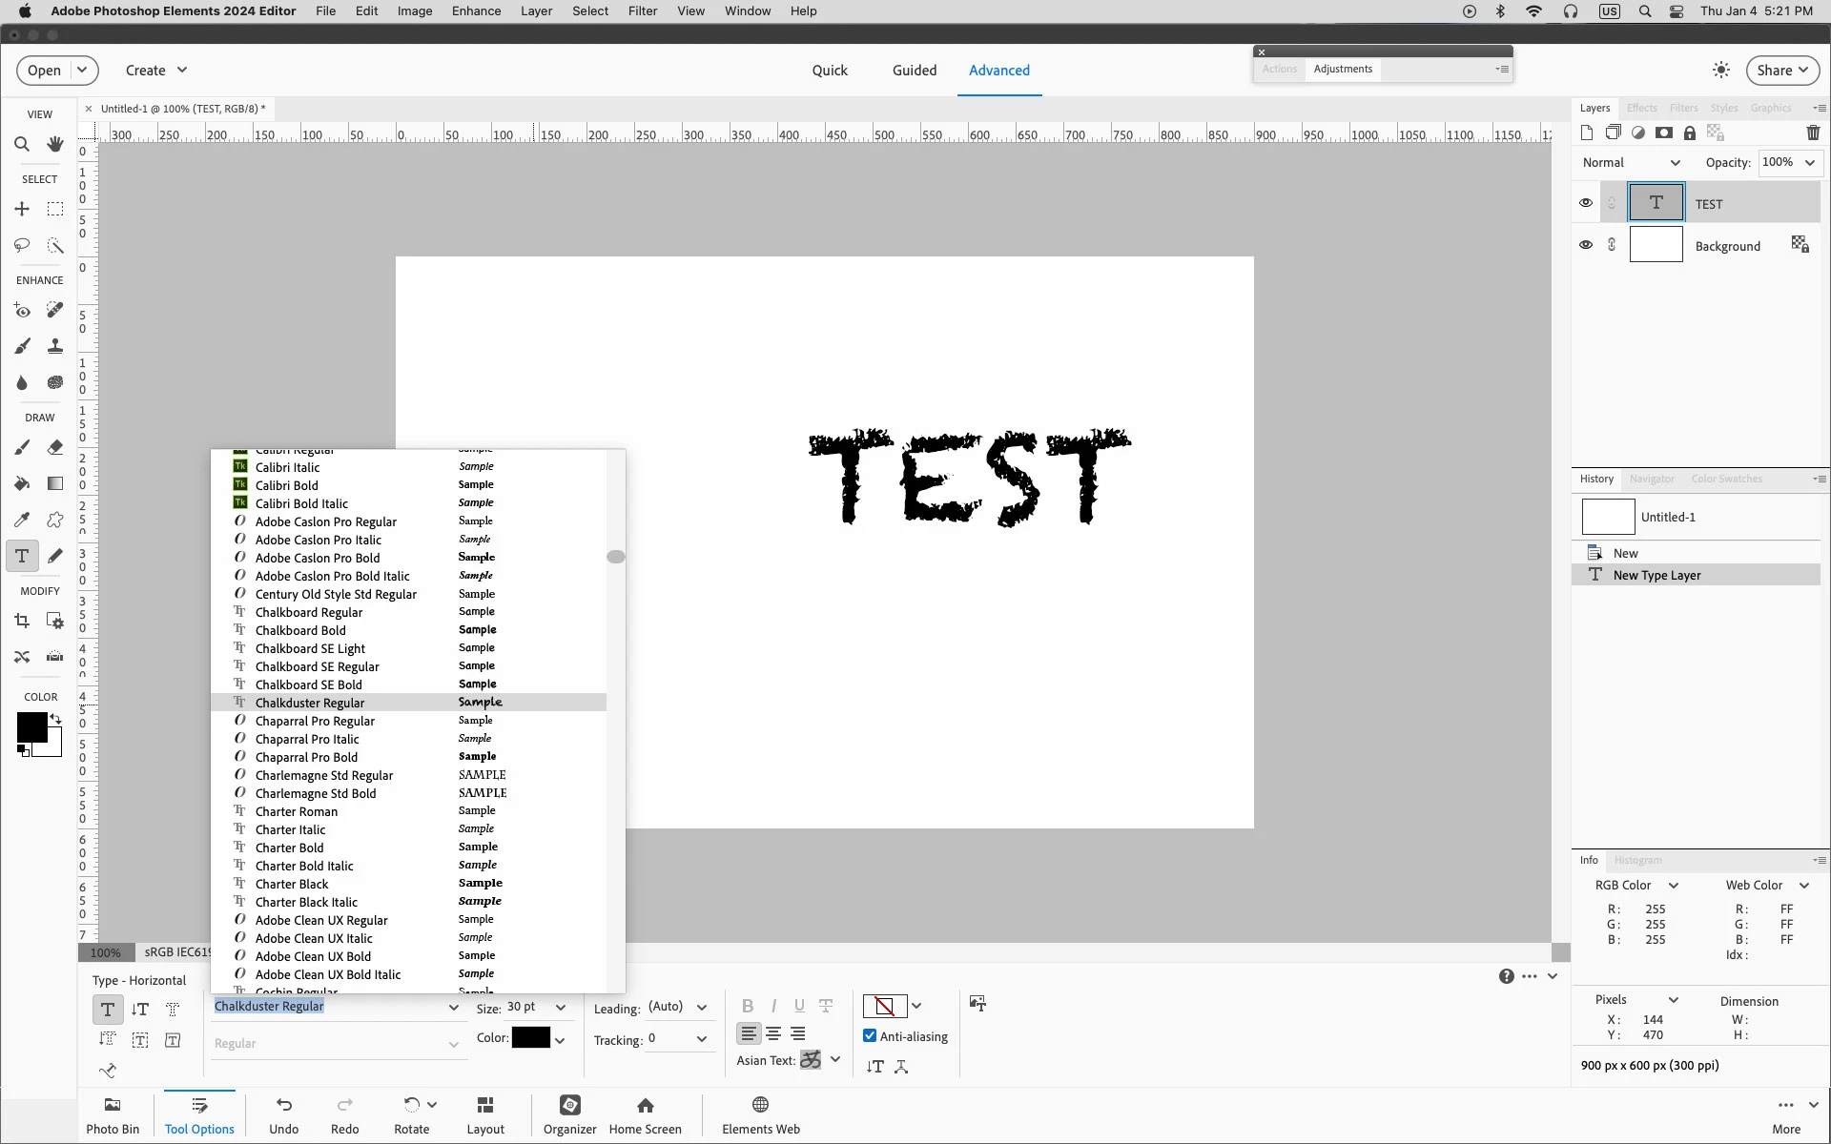Select the Paint Bucket tool
Image resolution: width=1831 pixels, height=1144 pixels.
click(x=22, y=483)
